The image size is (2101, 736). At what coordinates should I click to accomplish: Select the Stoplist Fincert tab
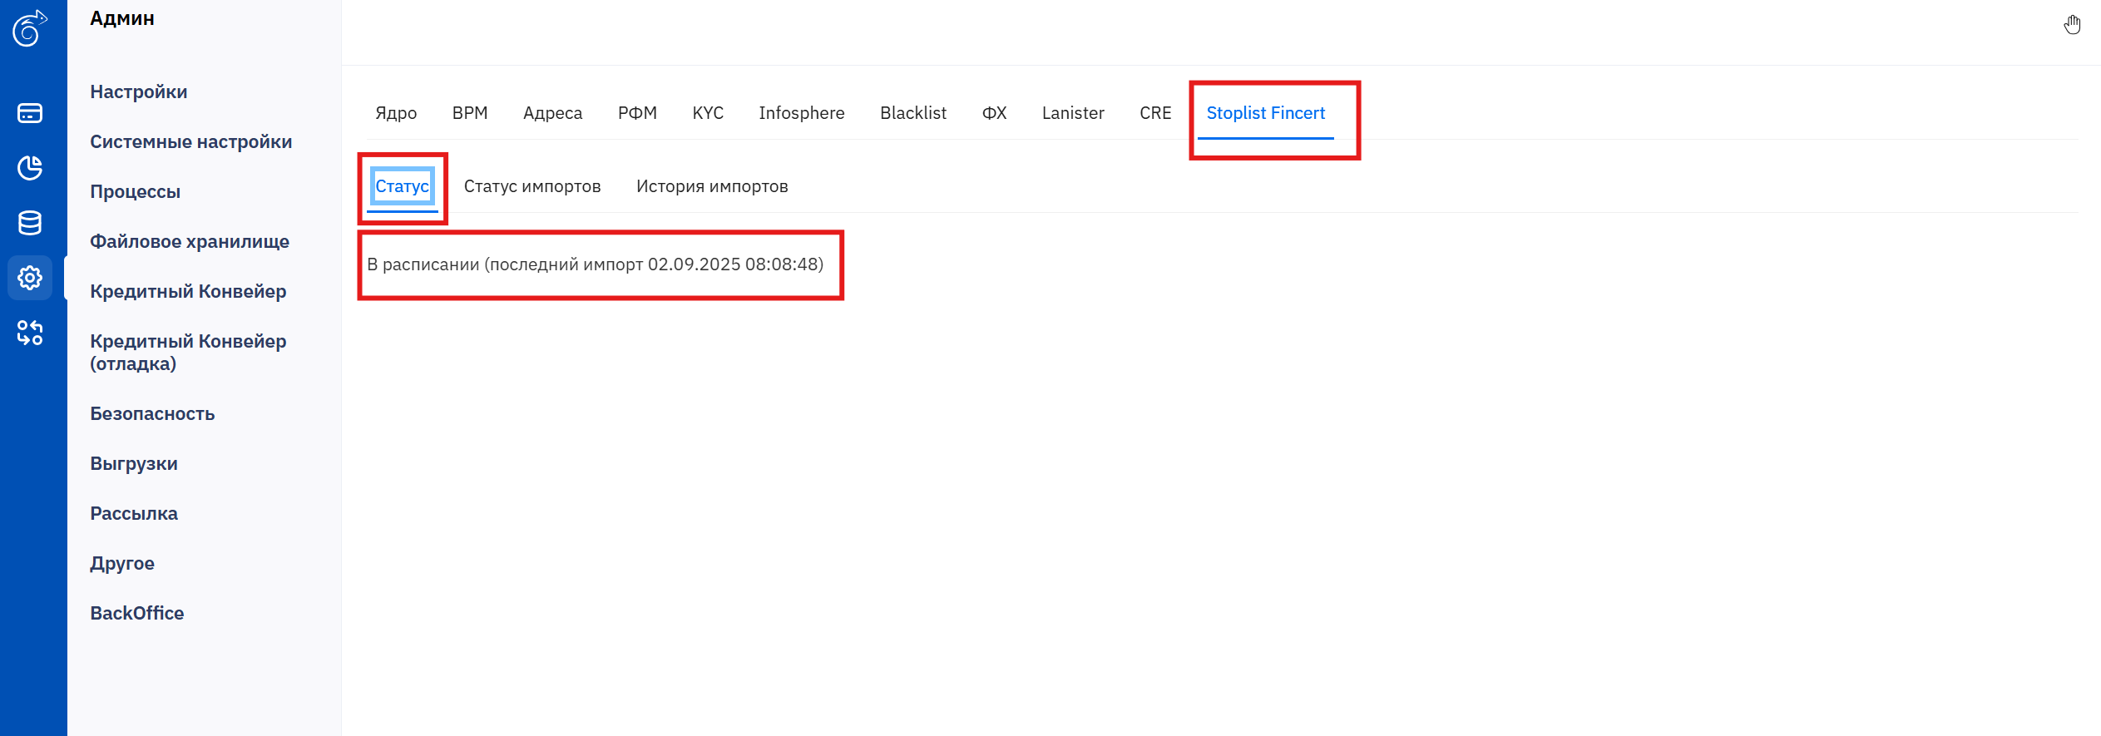tap(1265, 113)
